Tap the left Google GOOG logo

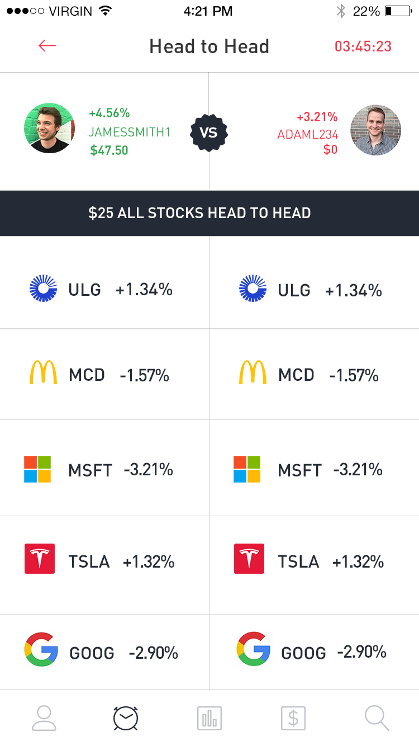pos(41,649)
